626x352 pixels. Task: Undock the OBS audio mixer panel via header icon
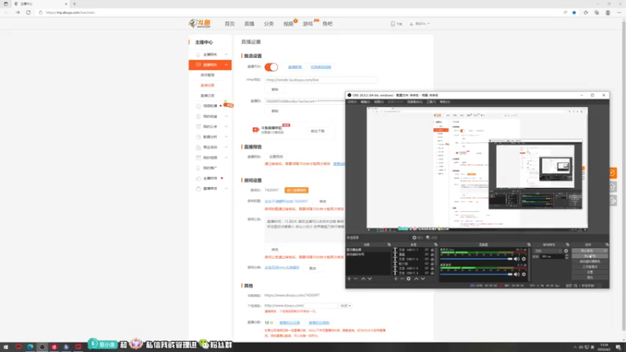tap(529, 244)
